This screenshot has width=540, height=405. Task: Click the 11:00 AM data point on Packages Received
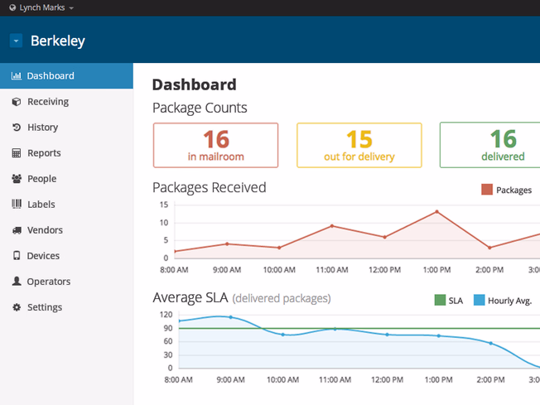pyautogui.click(x=332, y=226)
